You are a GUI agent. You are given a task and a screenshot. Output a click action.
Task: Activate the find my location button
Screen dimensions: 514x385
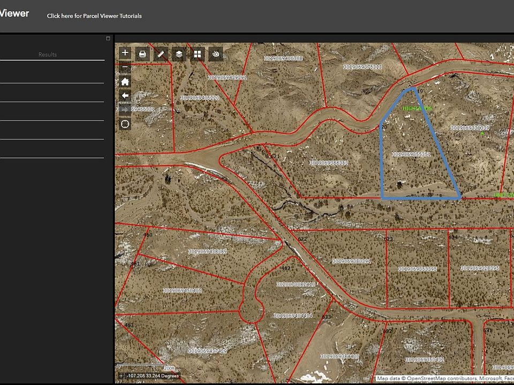pos(125,124)
